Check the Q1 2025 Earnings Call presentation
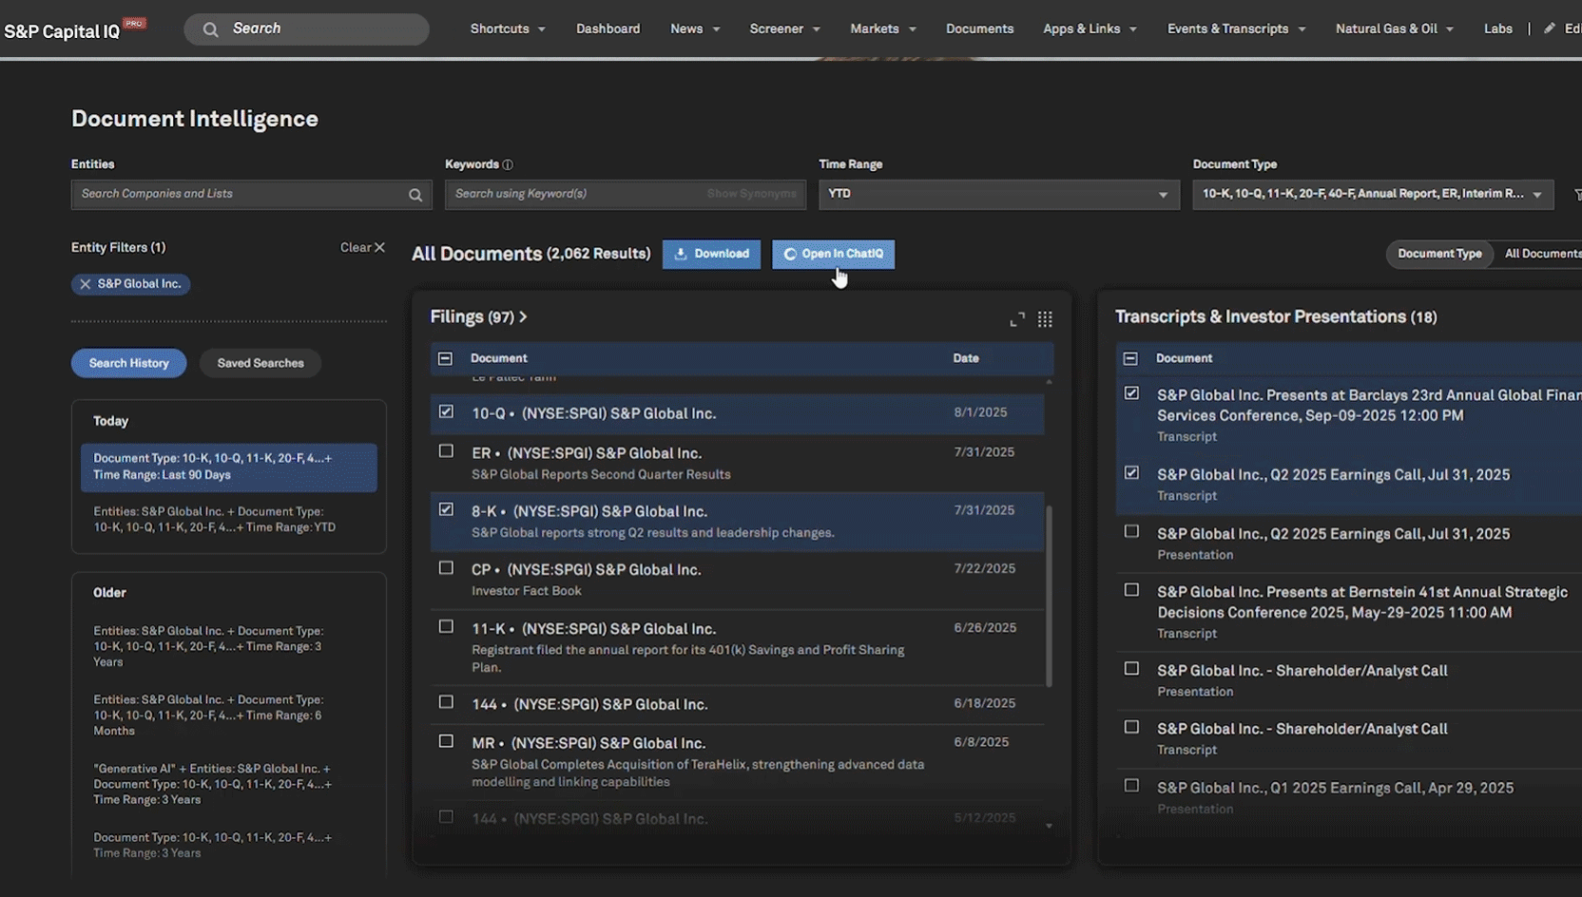Image resolution: width=1582 pixels, height=897 pixels. point(1131,786)
